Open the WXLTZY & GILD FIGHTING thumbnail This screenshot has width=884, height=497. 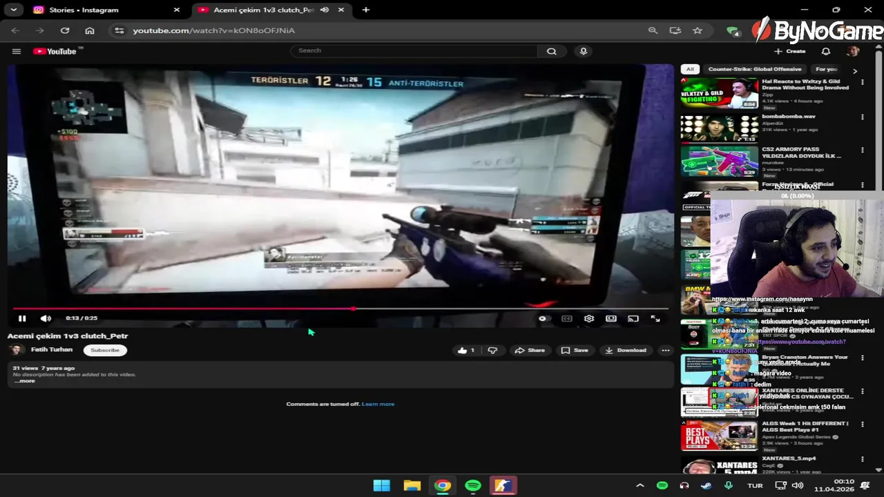[719, 93]
